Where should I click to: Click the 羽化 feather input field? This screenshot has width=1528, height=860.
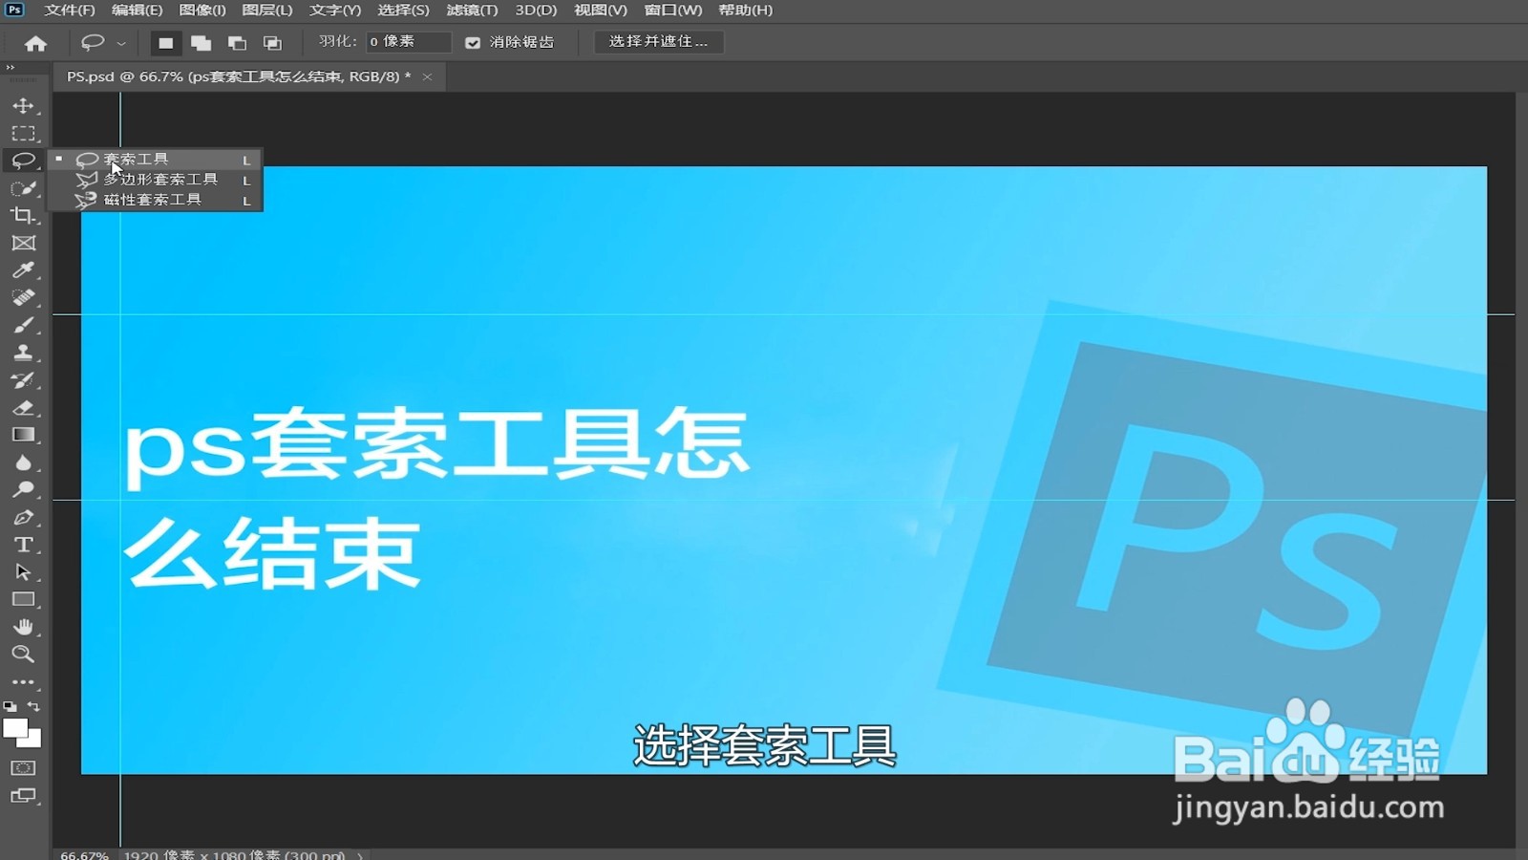coord(408,42)
